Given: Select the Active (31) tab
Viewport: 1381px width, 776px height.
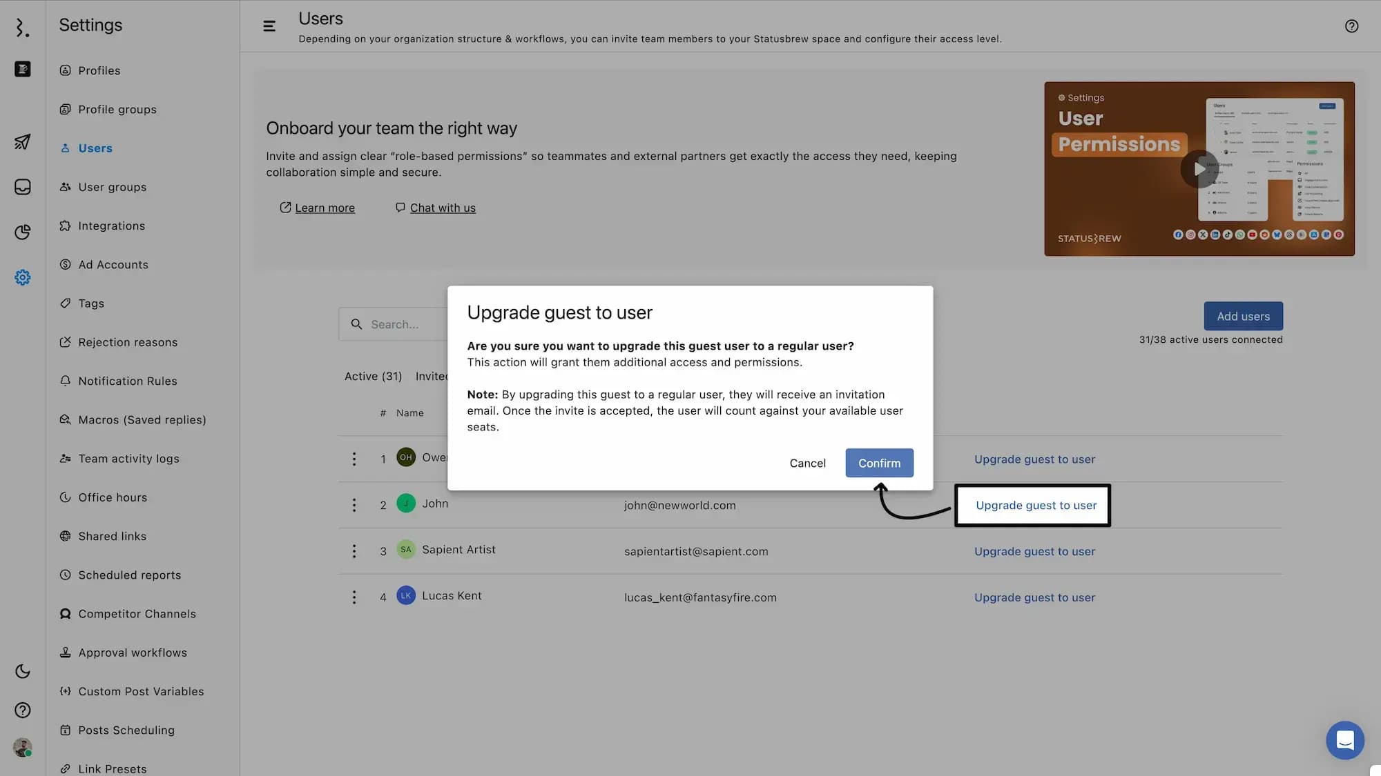Looking at the screenshot, I should 373,376.
